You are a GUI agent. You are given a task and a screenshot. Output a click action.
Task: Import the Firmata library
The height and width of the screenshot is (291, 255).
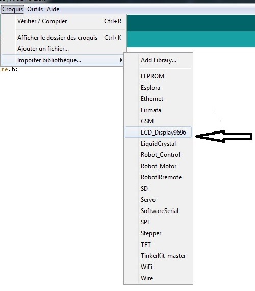[159, 110]
